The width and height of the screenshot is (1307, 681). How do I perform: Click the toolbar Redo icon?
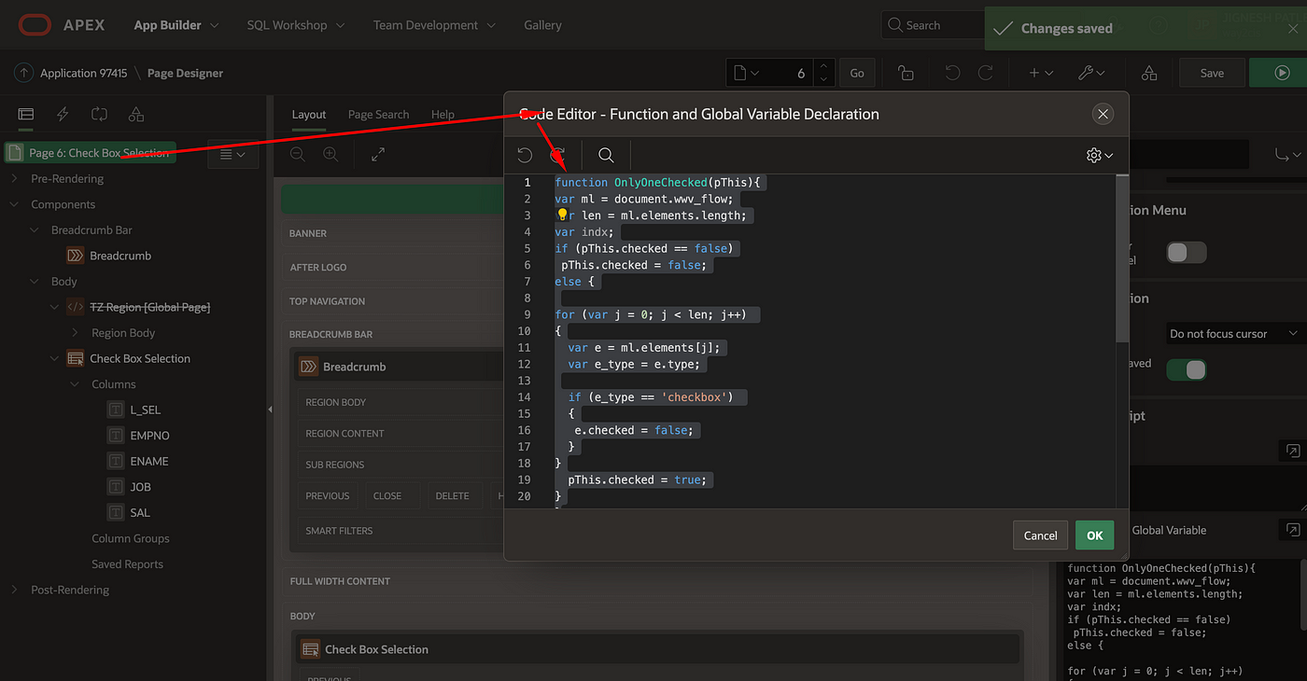pyautogui.click(x=985, y=73)
